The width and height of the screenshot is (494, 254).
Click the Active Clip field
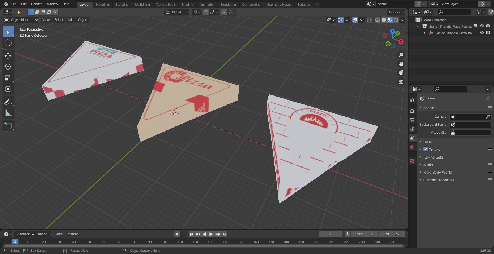coord(470,133)
